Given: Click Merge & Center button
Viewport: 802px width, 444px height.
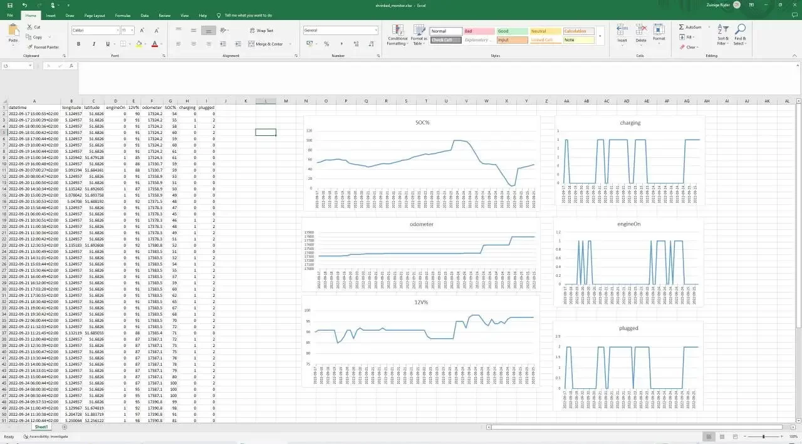Looking at the screenshot, I should (265, 44).
